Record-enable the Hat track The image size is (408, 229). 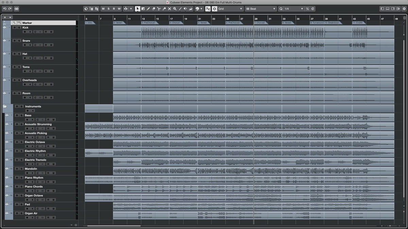pyautogui.click(x=24, y=58)
